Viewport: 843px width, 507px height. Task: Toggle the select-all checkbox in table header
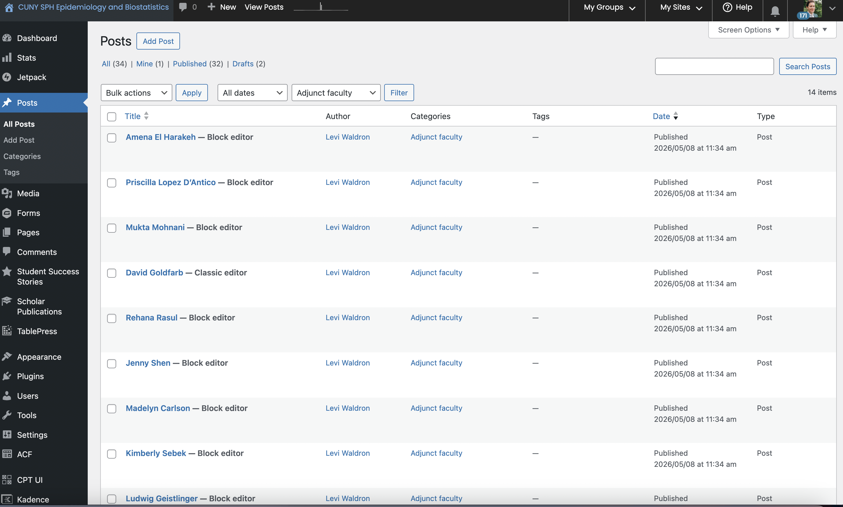(x=112, y=116)
